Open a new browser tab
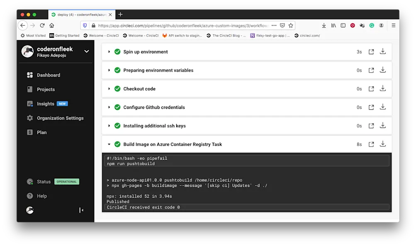This screenshot has height=246, width=416. (120, 14)
